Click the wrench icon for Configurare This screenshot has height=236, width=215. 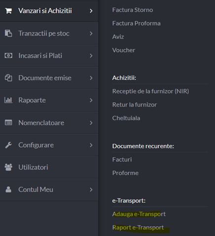[x=8, y=145]
